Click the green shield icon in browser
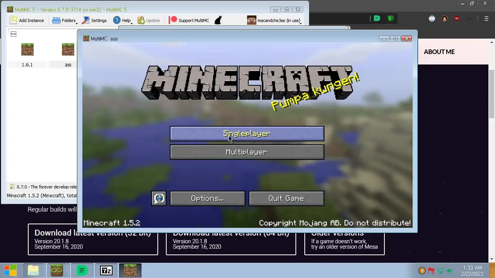The image size is (495, 278). tap(391, 19)
